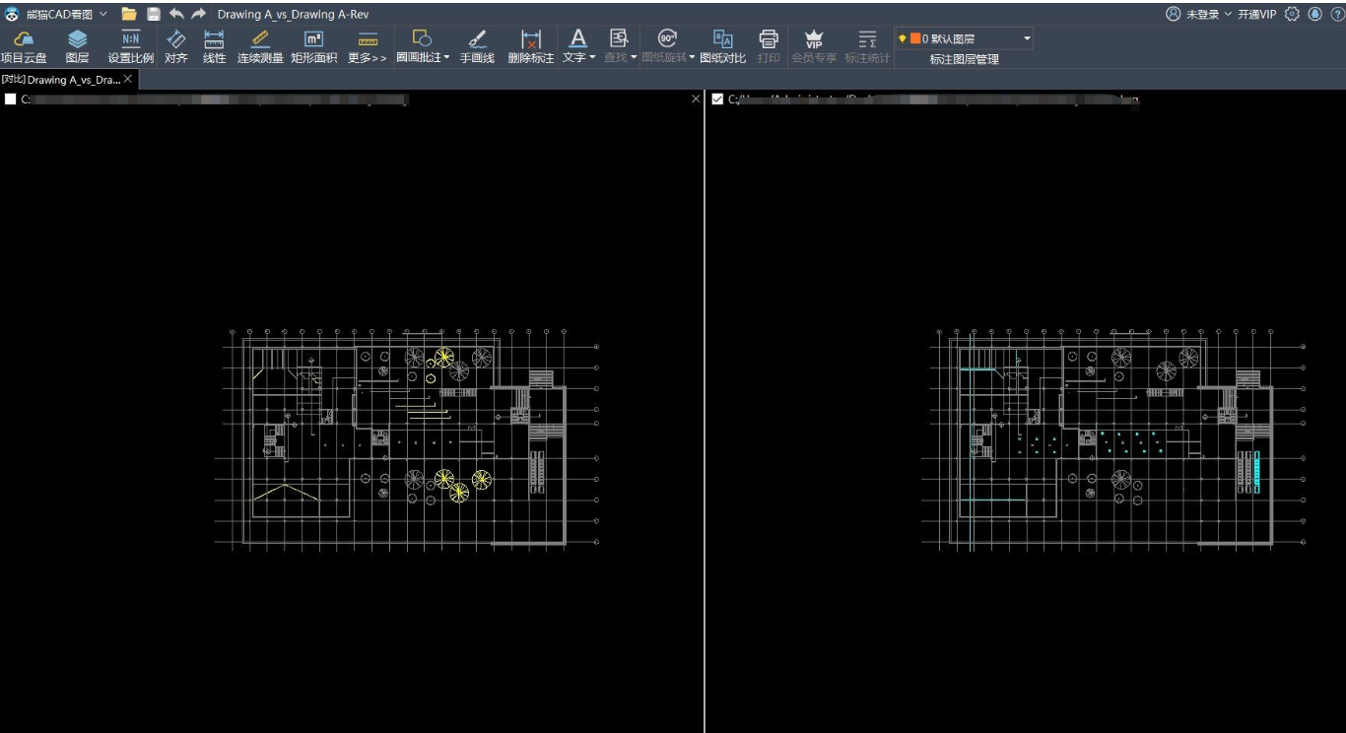The width and height of the screenshot is (1346, 733).
Task: Expand the 默认图层 layer dropdown
Action: click(1027, 38)
